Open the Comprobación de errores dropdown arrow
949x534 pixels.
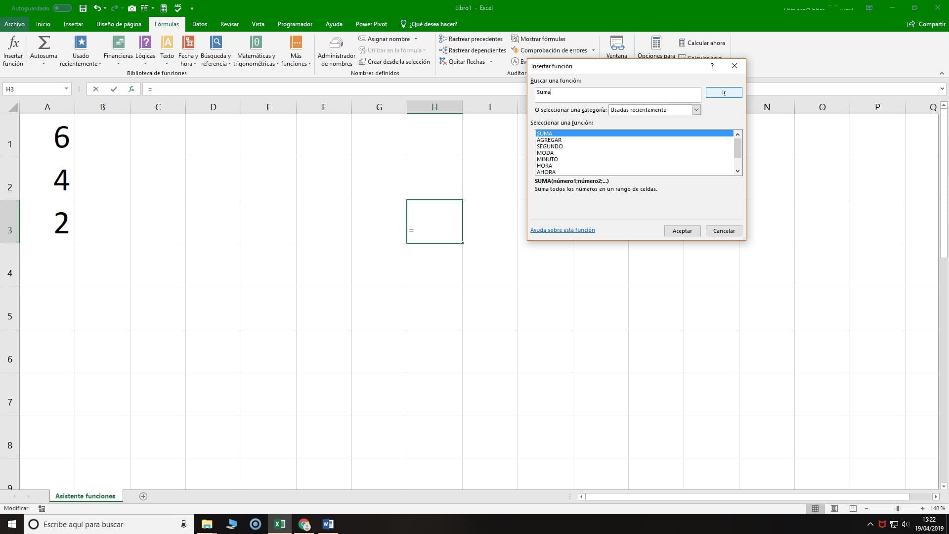point(593,50)
